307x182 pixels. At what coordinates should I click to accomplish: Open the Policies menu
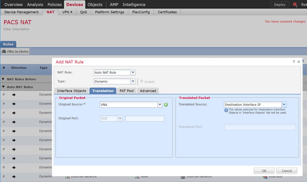click(55, 4)
